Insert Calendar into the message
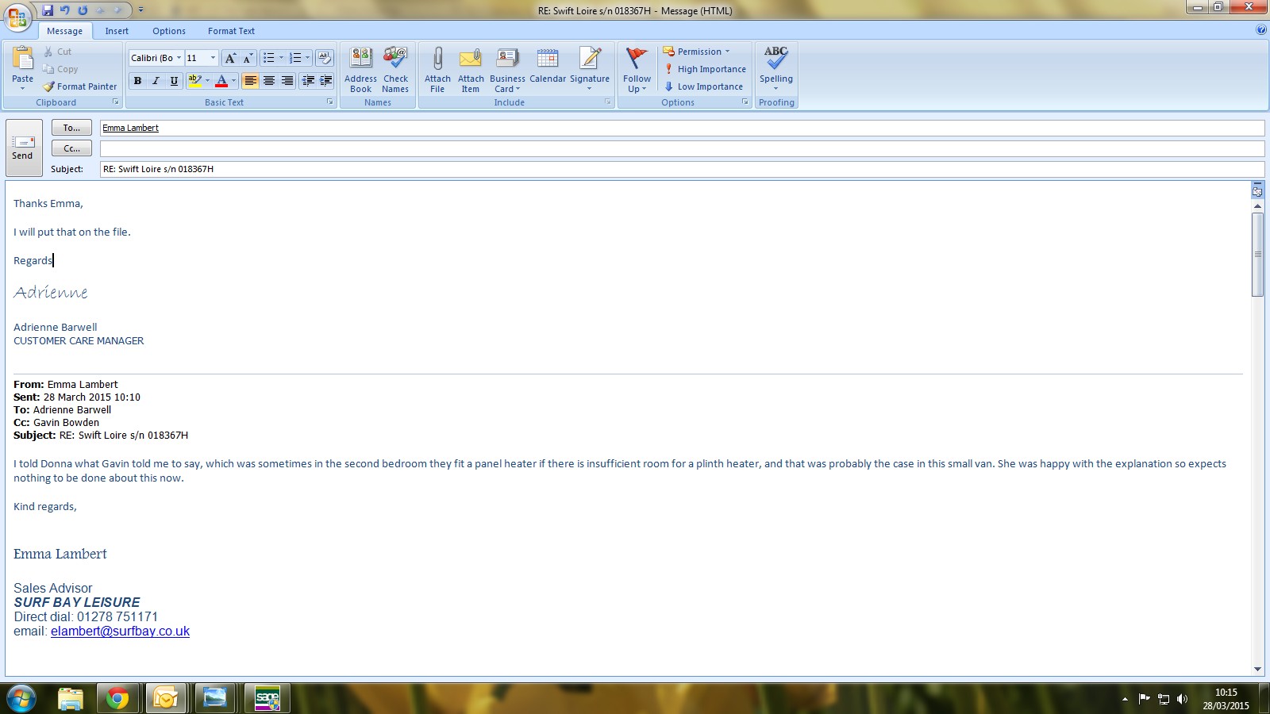 pos(548,65)
